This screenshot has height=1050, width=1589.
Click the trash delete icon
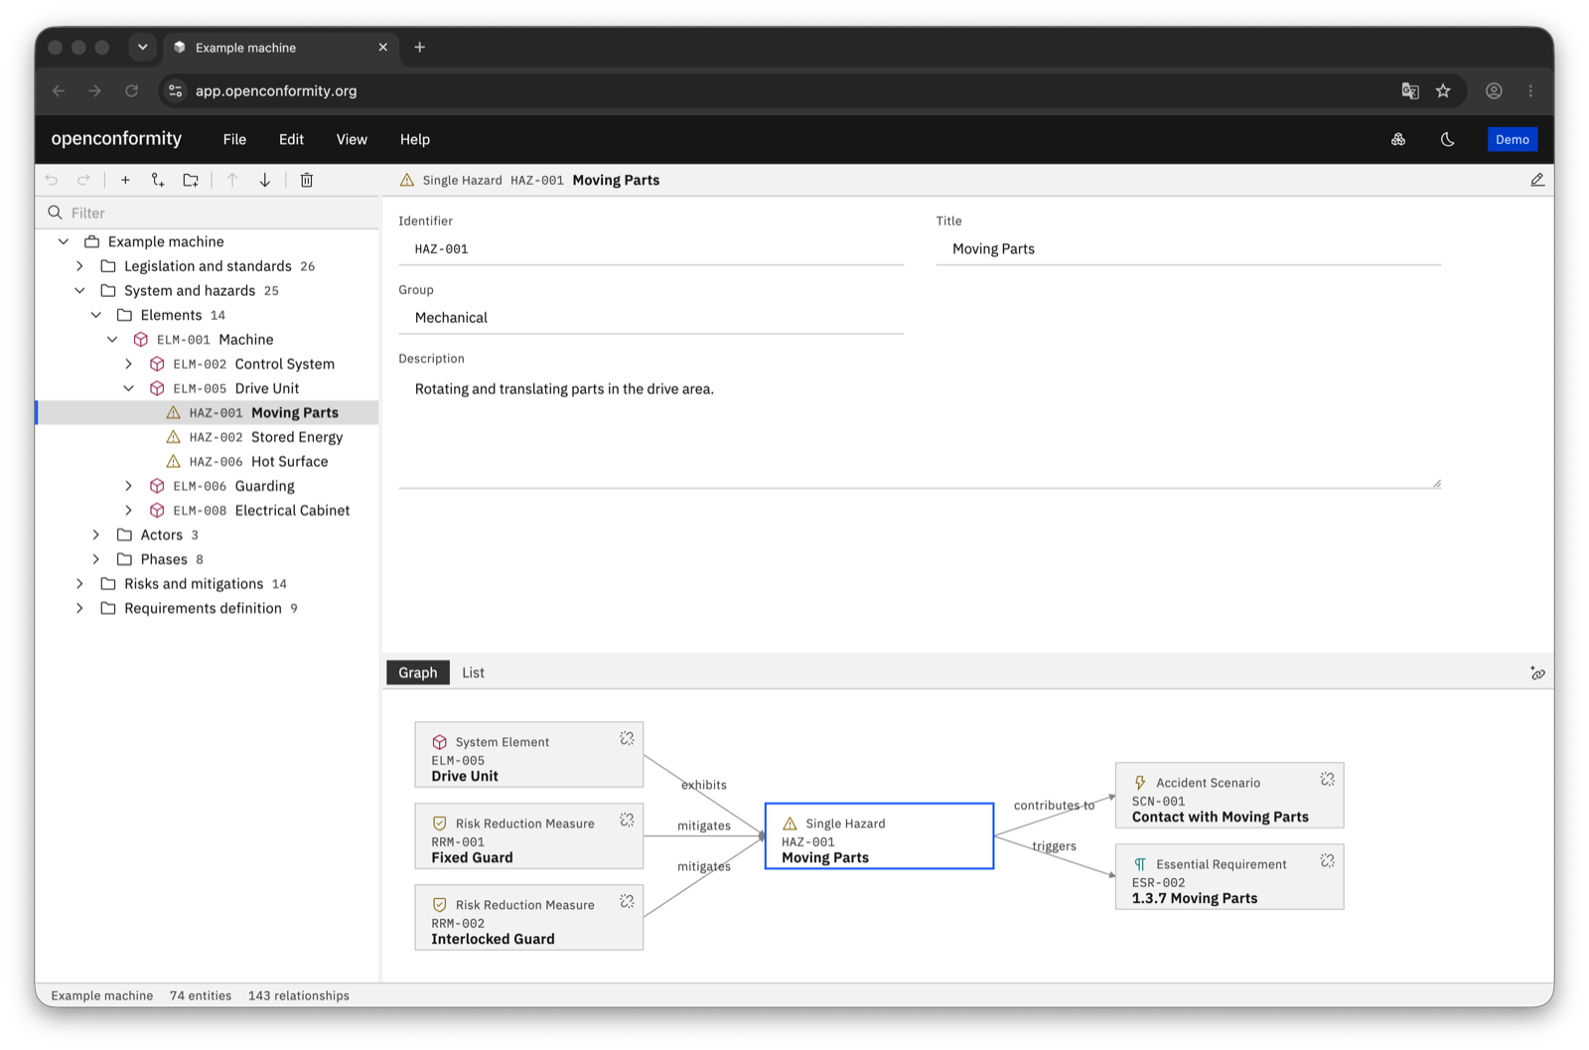(x=307, y=180)
